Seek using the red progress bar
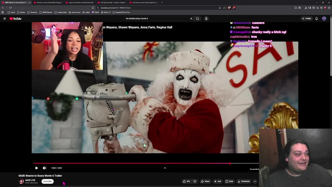Viewport: 332px width, 187px height. tap(146, 163)
